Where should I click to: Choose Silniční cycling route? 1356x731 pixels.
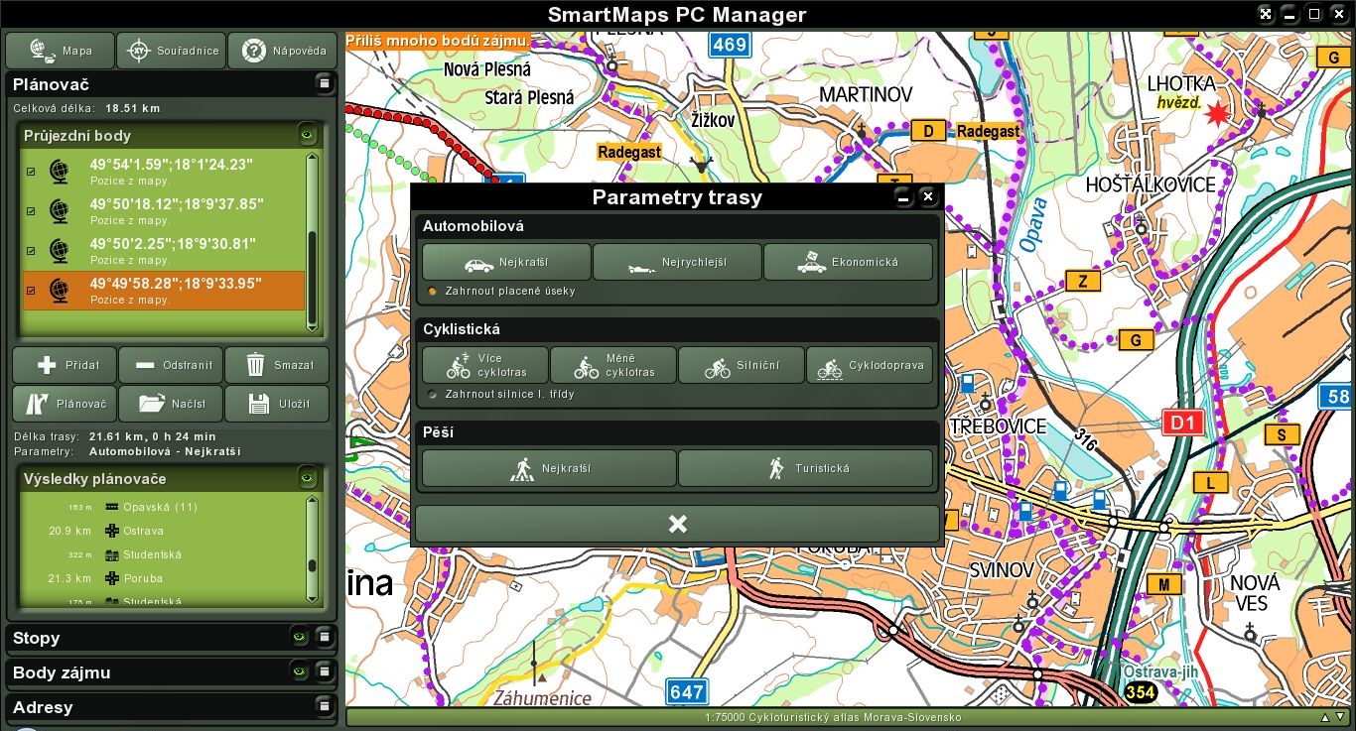741,365
